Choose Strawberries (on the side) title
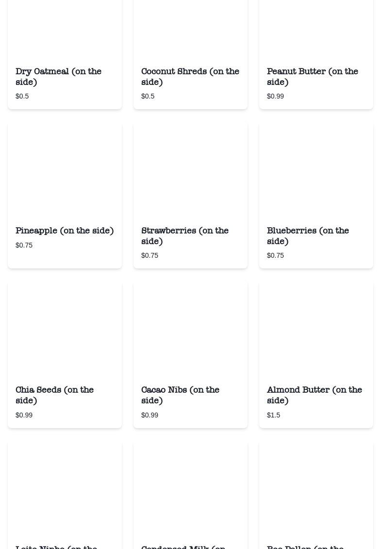 coord(184,236)
